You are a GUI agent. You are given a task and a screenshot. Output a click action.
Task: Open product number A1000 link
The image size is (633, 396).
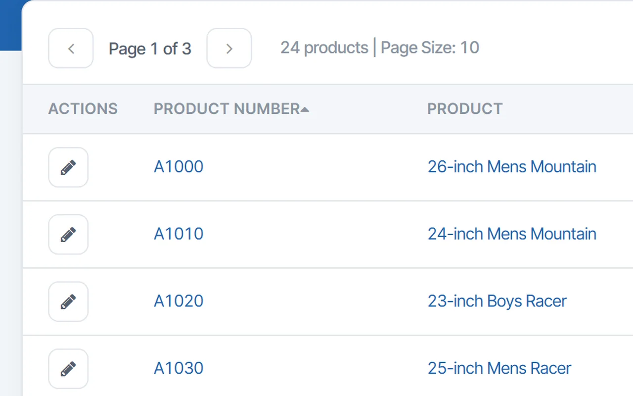[179, 167]
